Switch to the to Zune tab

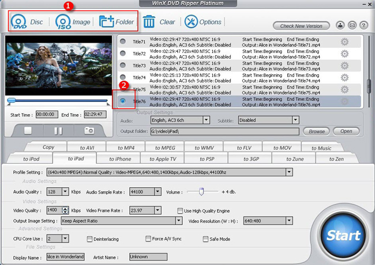[x=295, y=159]
